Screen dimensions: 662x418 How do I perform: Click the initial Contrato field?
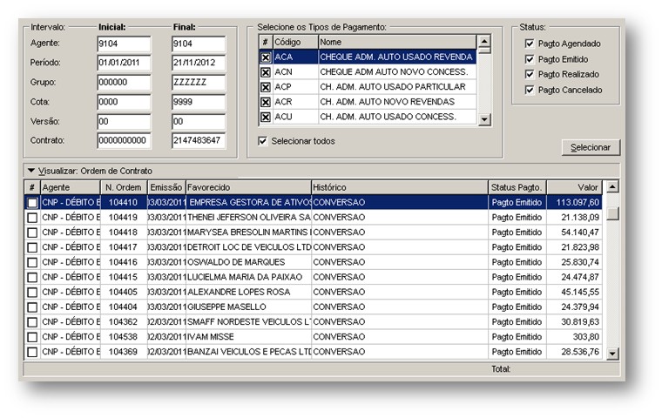[x=124, y=140]
